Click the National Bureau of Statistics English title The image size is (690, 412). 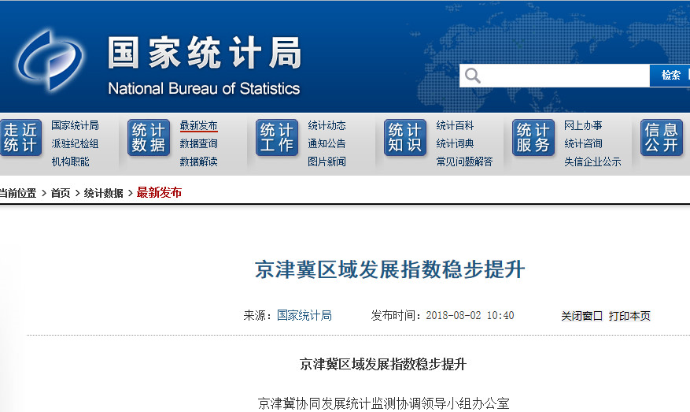(204, 88)
